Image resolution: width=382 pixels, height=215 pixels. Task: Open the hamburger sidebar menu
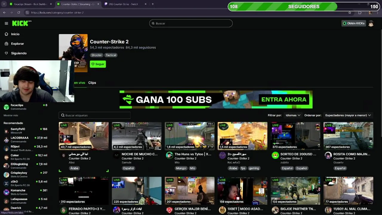[6, 23]
